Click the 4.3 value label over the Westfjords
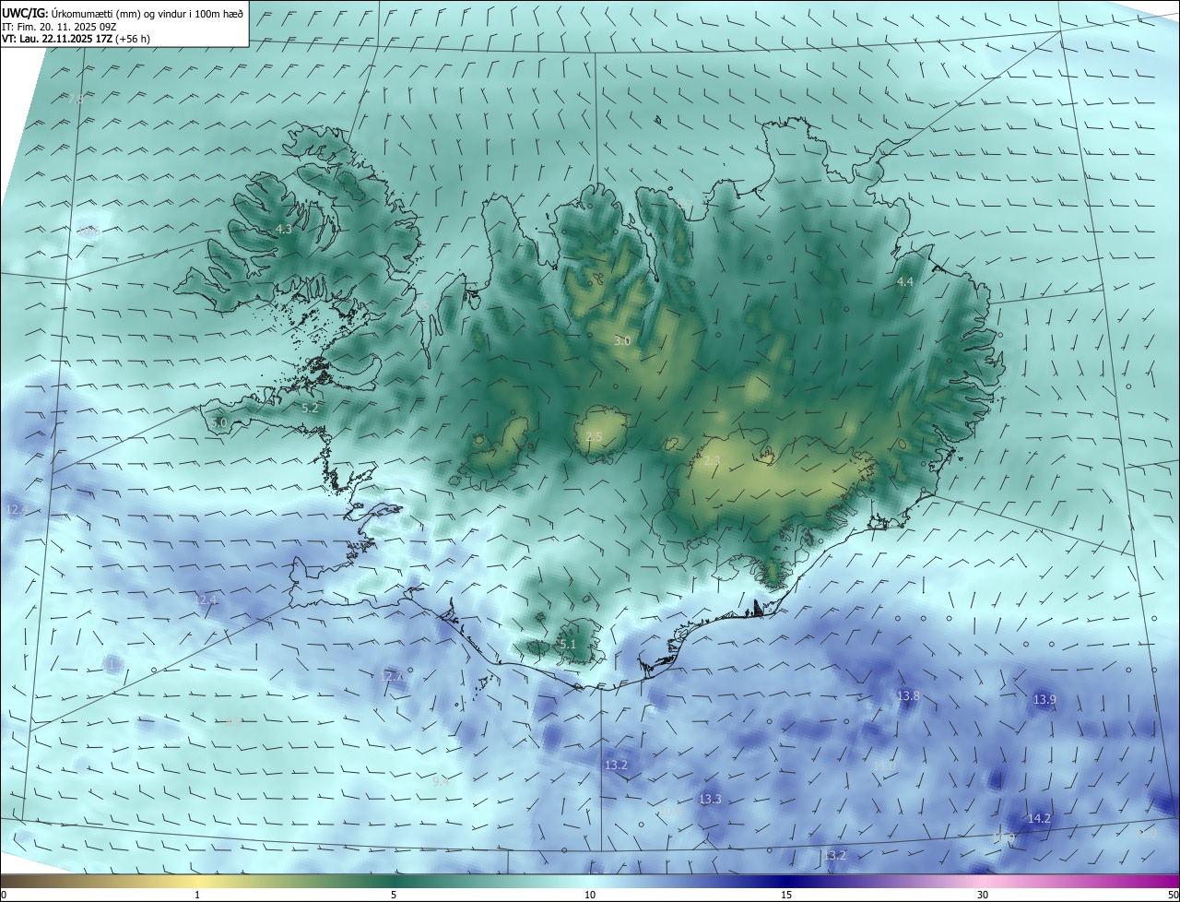The image size is (1180, 902). point(284,229)
